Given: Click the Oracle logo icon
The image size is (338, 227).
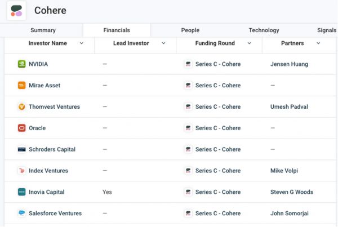Looking at the screenshot, I should (x=22, y=128).
